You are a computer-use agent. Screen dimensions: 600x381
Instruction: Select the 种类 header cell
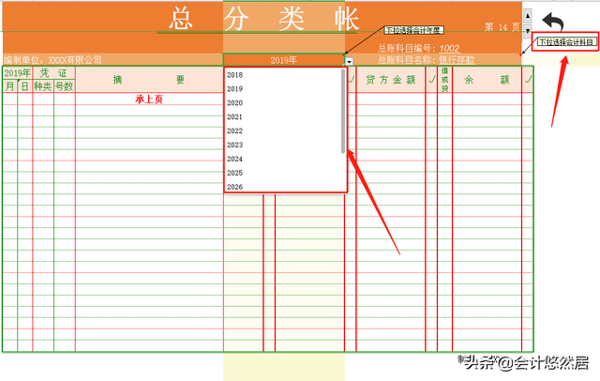pyautogui.click(x=43, y=86)
